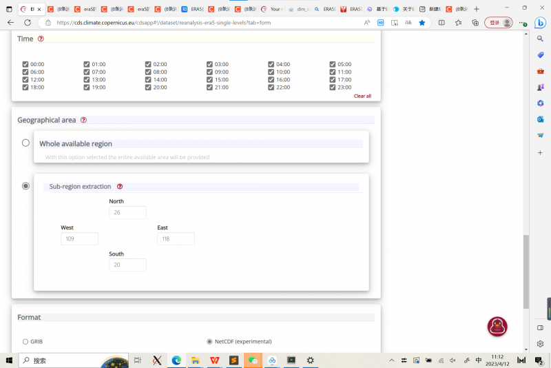Choose the GRIB format option
The height and width of the screenshot is (368, 551).
coord(25,341)
